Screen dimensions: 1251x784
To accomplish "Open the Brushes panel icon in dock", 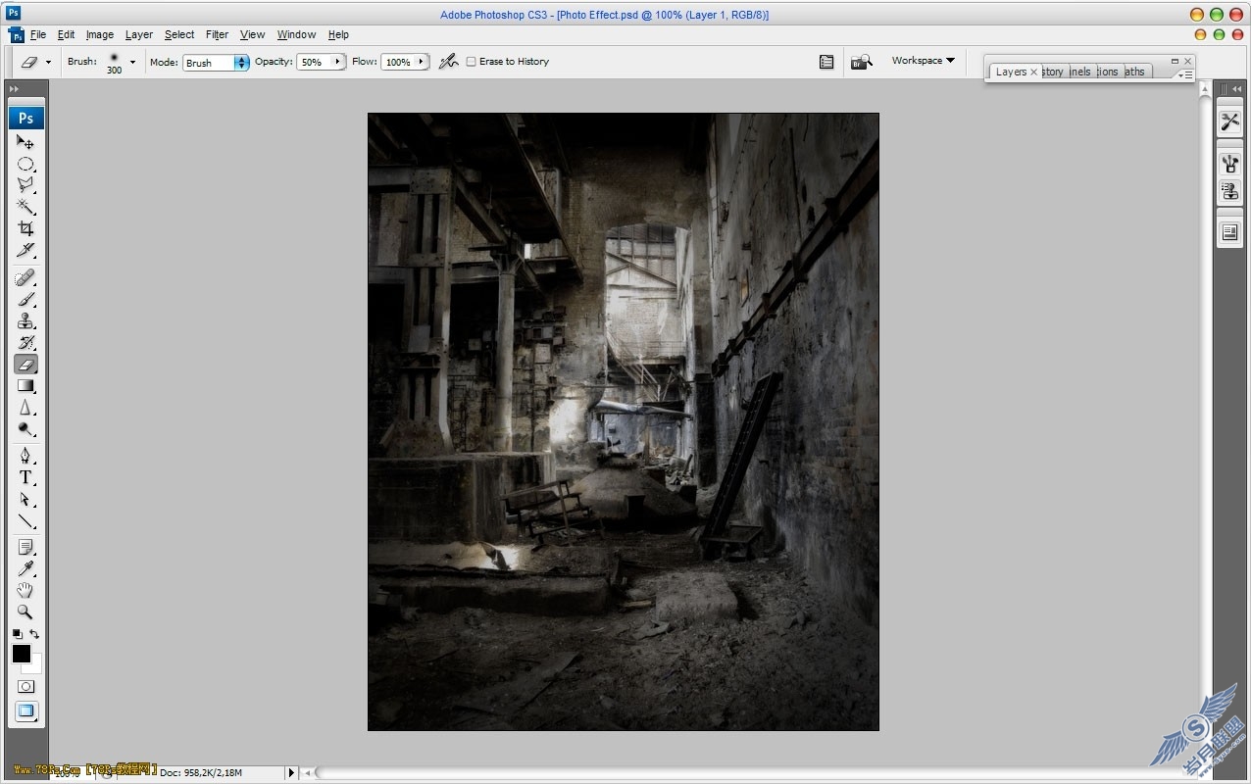I will tap(1229, 164).
